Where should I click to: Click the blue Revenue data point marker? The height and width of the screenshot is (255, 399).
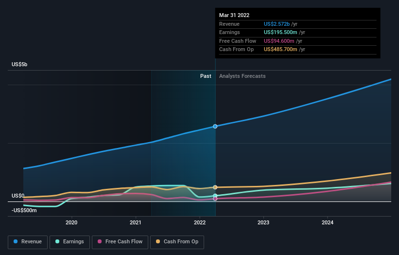click(215, 127)
